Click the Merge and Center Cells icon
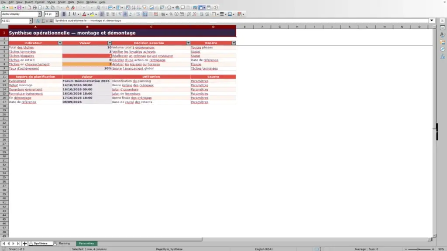Image resolution: width=447 pixels, height=251 pixels. click(145, 14)
